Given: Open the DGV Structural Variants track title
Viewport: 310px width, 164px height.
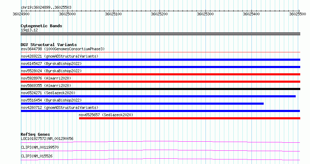Looking at the screenshot, I should click(49, 45).
